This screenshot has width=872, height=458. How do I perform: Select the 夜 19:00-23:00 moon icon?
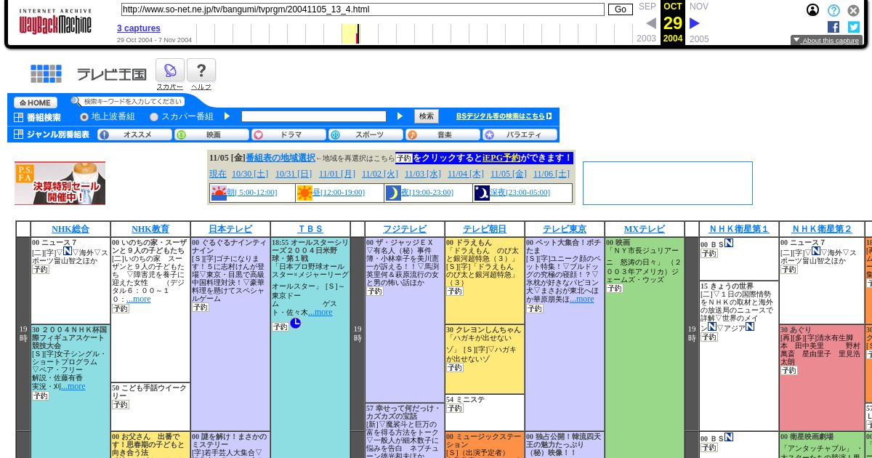point(393,193)
